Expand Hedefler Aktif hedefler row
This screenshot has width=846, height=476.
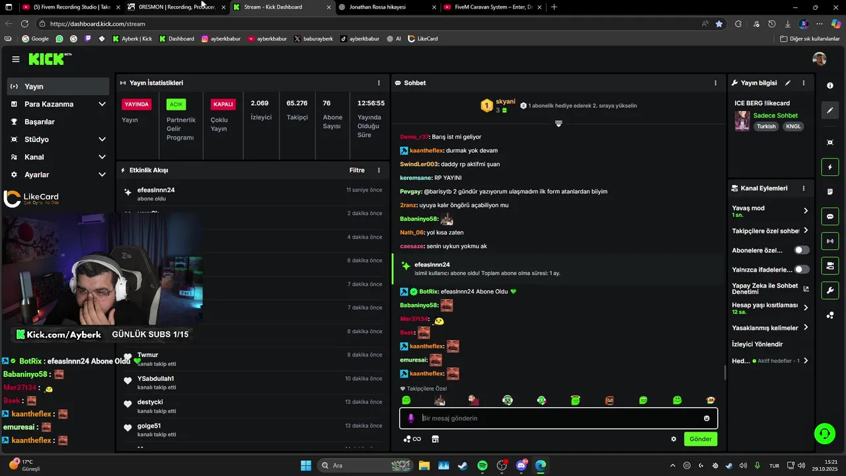coord(771,361)
